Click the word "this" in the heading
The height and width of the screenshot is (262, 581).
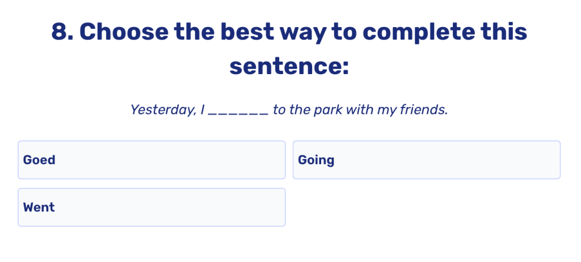pos(507,32)
